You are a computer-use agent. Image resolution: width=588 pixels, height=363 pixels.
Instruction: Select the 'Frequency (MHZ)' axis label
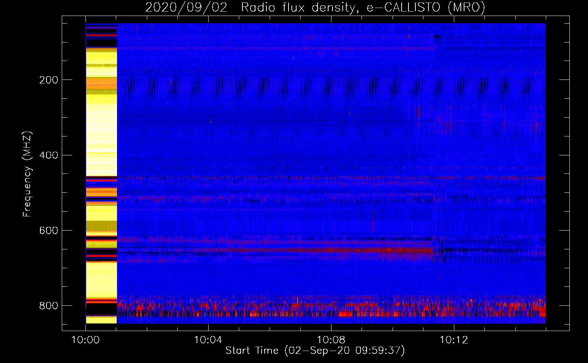[x=27, y=174]
